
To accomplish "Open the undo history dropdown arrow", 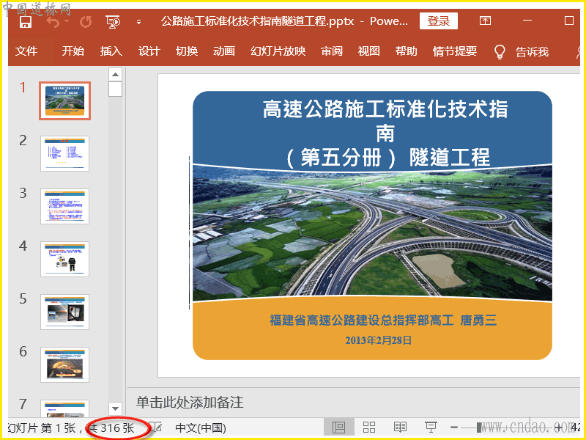I will click(67, 22).
